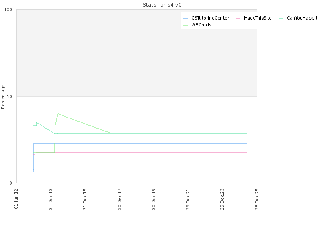
Task: Select the 01.Jan.12 x-axis date label
Action: pos(16,198)
